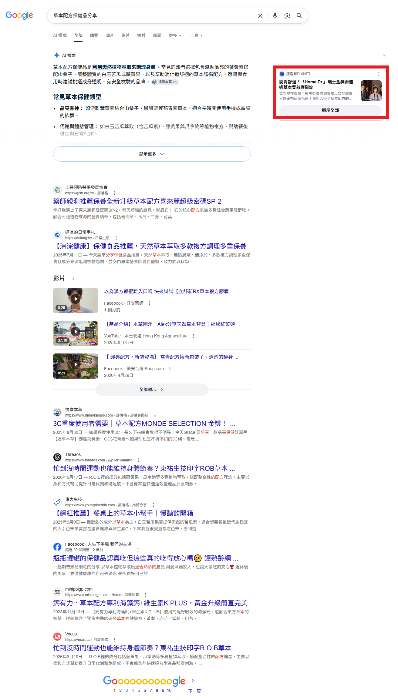
Task: Open AI 摘要 more options menu
Action: pyautogui.click(x=384, y=55)
